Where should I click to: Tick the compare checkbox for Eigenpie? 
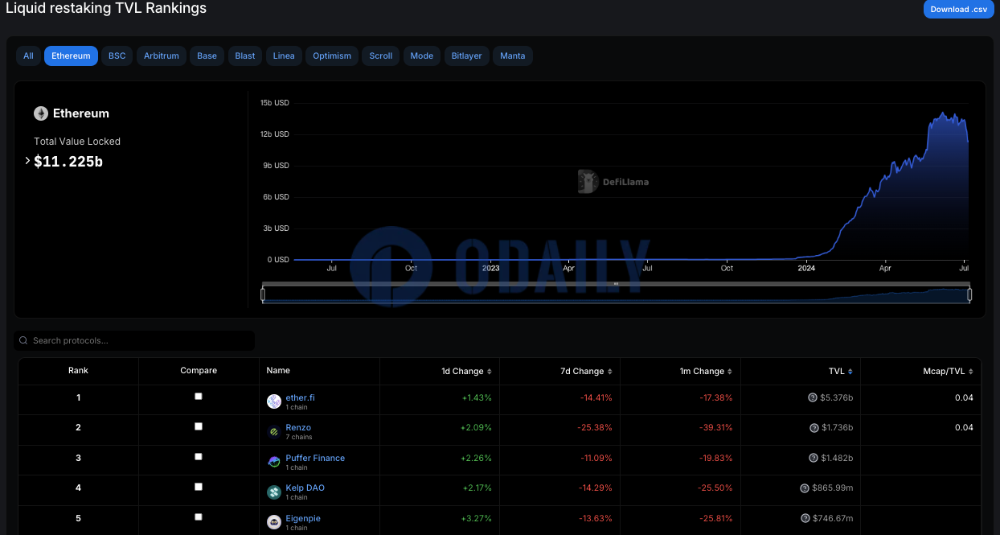click(x=199, y=516)
